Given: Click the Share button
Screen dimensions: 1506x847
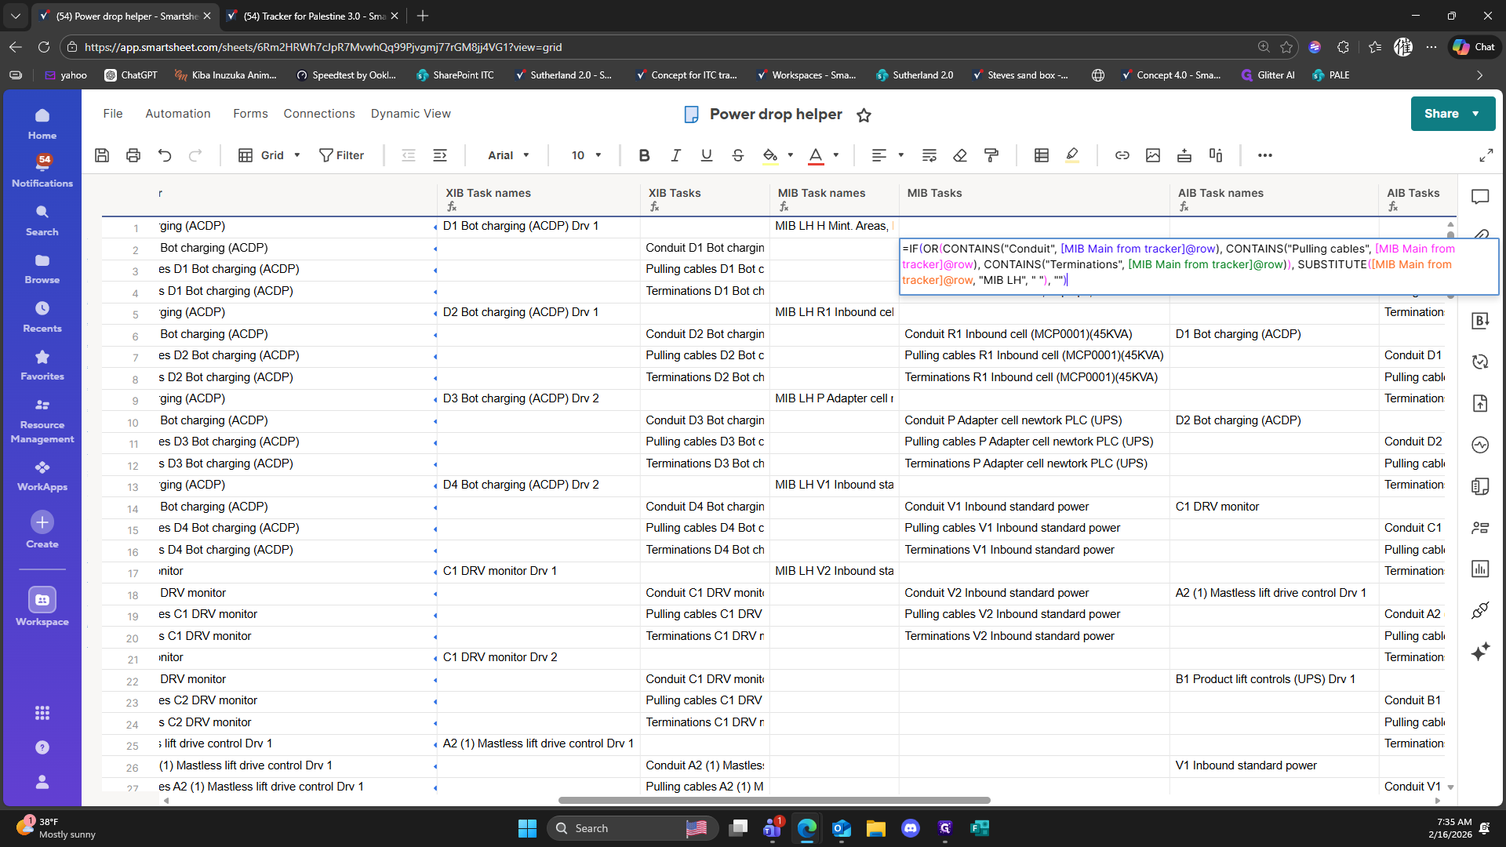Looking at the screenshot, I should [x=1442, y=114].
